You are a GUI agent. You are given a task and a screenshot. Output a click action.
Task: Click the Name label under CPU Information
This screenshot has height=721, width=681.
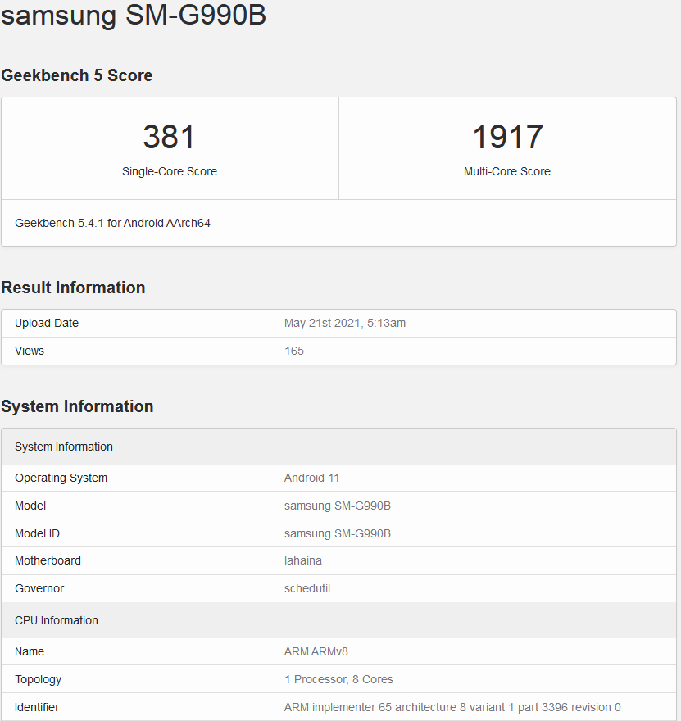pos(30,651)
